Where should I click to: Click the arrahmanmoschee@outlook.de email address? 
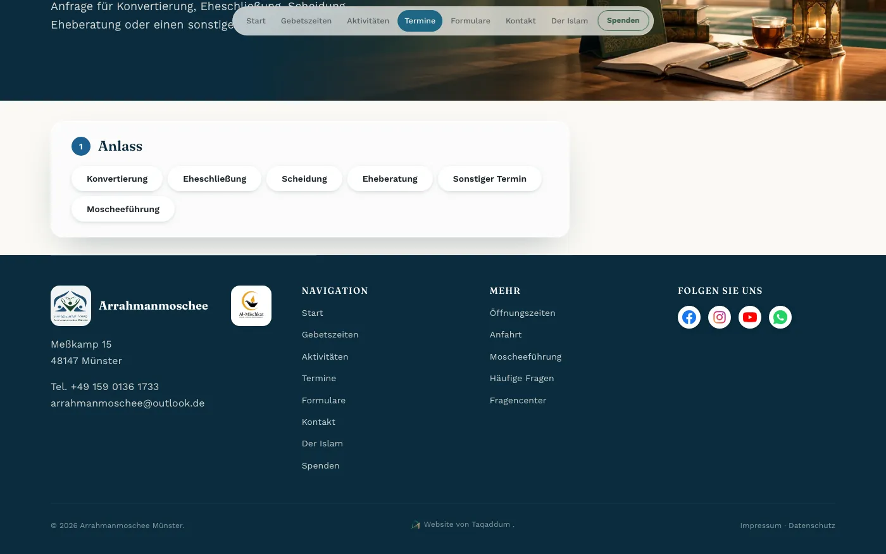tap(128, 403)
